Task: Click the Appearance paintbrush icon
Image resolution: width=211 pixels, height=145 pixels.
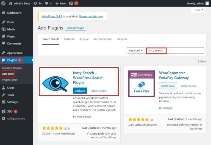Action: pyautogui.click(x=4, y=53)
